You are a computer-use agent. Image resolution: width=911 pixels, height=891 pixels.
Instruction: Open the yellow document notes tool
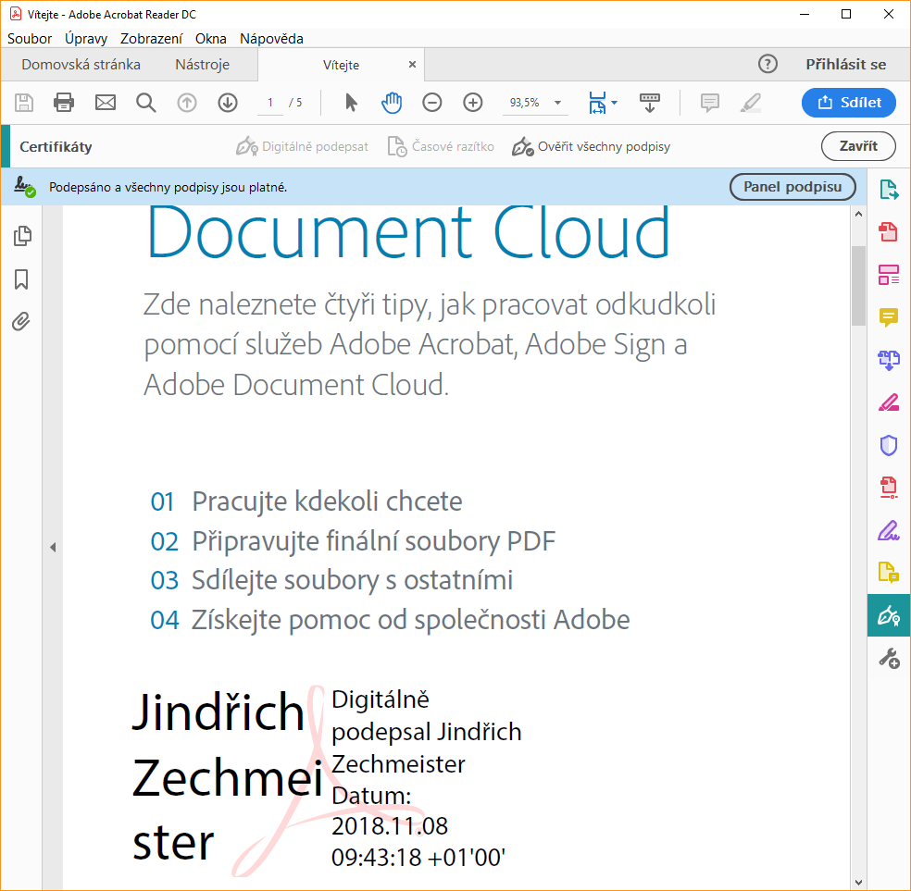pos(889,573)
